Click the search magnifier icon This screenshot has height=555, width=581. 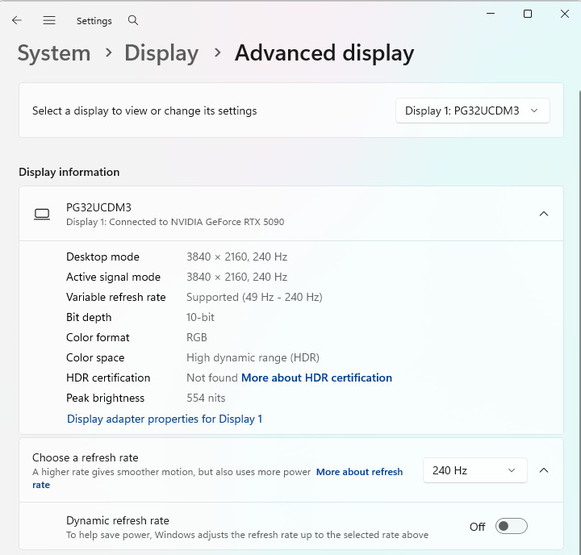(133, 20)
